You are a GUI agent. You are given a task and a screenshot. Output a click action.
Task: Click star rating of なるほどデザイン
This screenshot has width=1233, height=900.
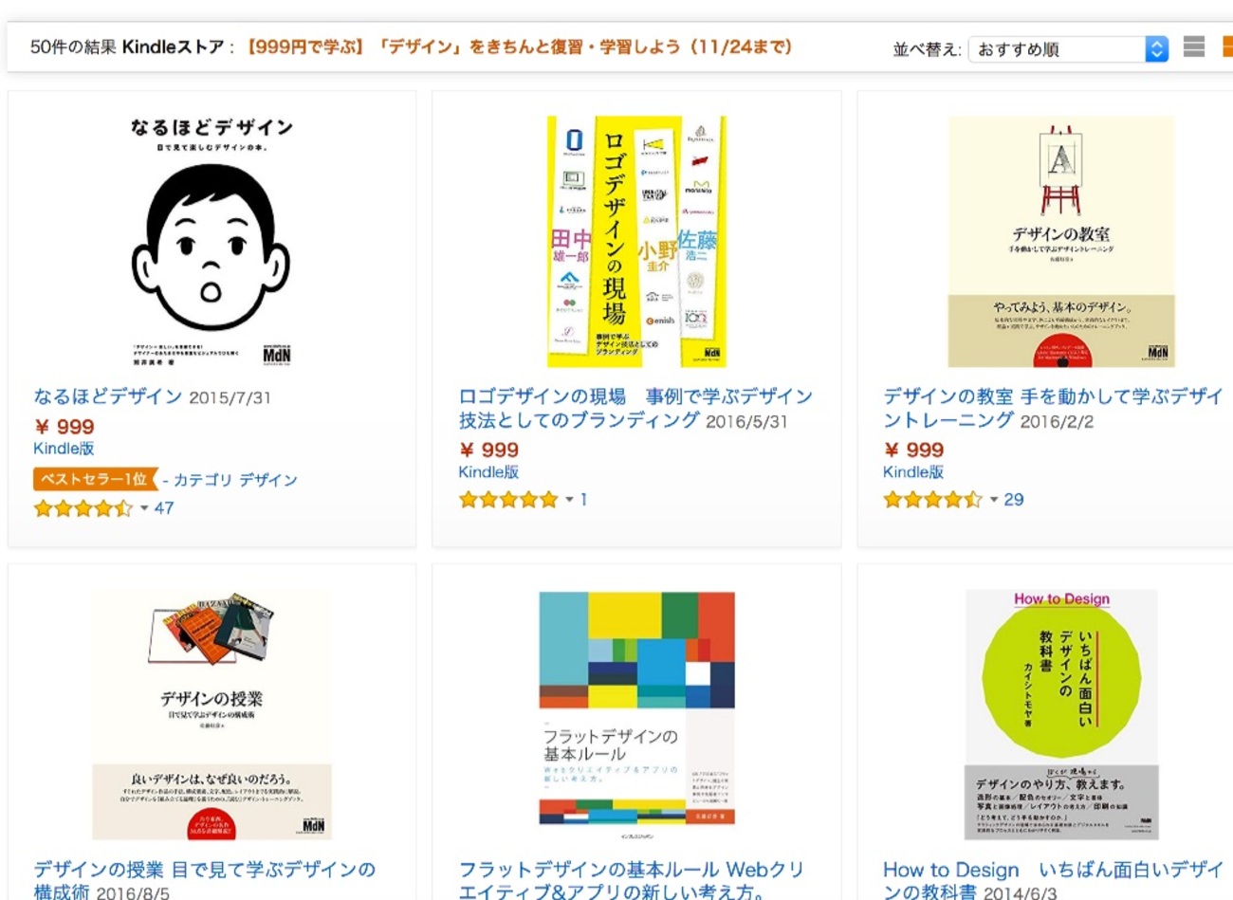(83, 508)
